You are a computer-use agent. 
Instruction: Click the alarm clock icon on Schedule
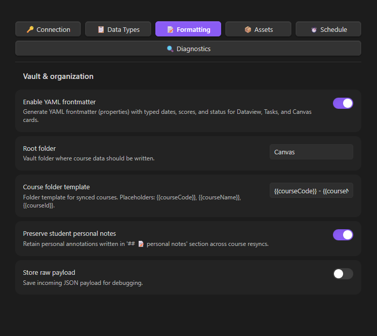coord(314,29)
